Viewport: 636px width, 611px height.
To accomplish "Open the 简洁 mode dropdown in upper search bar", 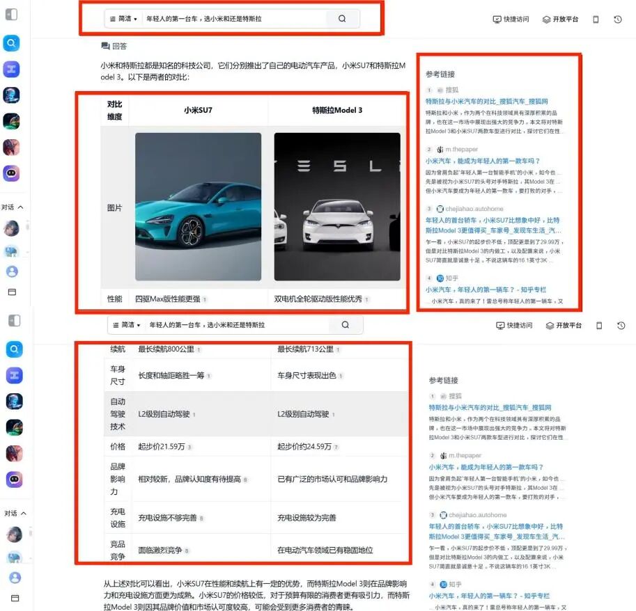I will pyautogui.click(x=124, y=19).
